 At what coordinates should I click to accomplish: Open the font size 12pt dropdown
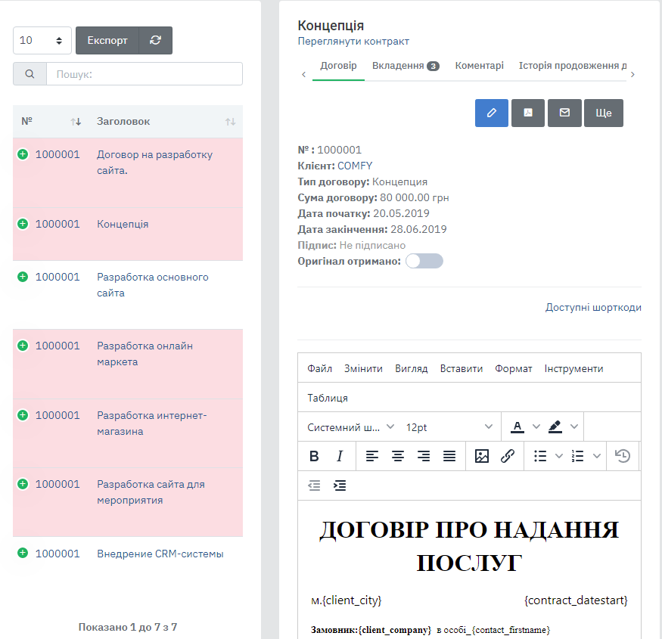click(x=449, y=427)
